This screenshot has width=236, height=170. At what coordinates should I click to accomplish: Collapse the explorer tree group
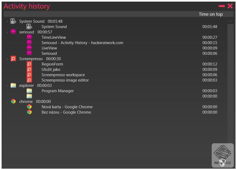click(x=7, y=86)
